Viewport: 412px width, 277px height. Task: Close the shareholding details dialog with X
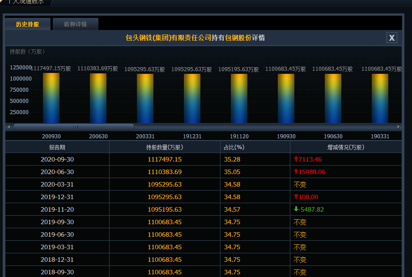[x=391, y=38]
